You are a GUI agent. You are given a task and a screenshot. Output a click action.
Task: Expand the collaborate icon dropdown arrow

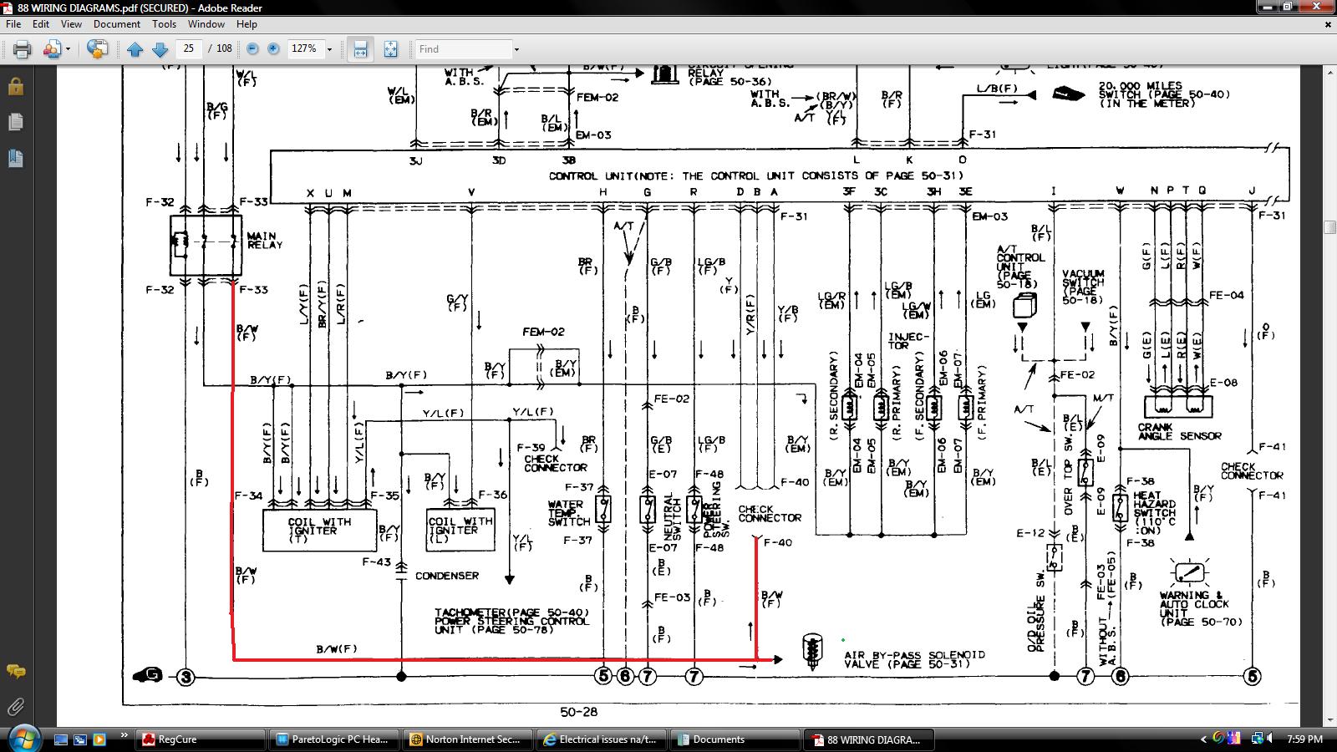(x=68, y=49)
